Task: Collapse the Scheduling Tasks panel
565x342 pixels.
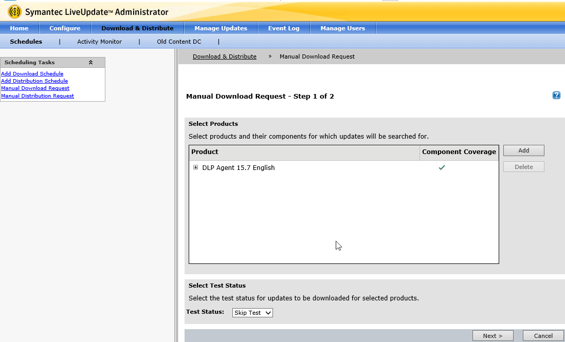Action: click(91, 62)
